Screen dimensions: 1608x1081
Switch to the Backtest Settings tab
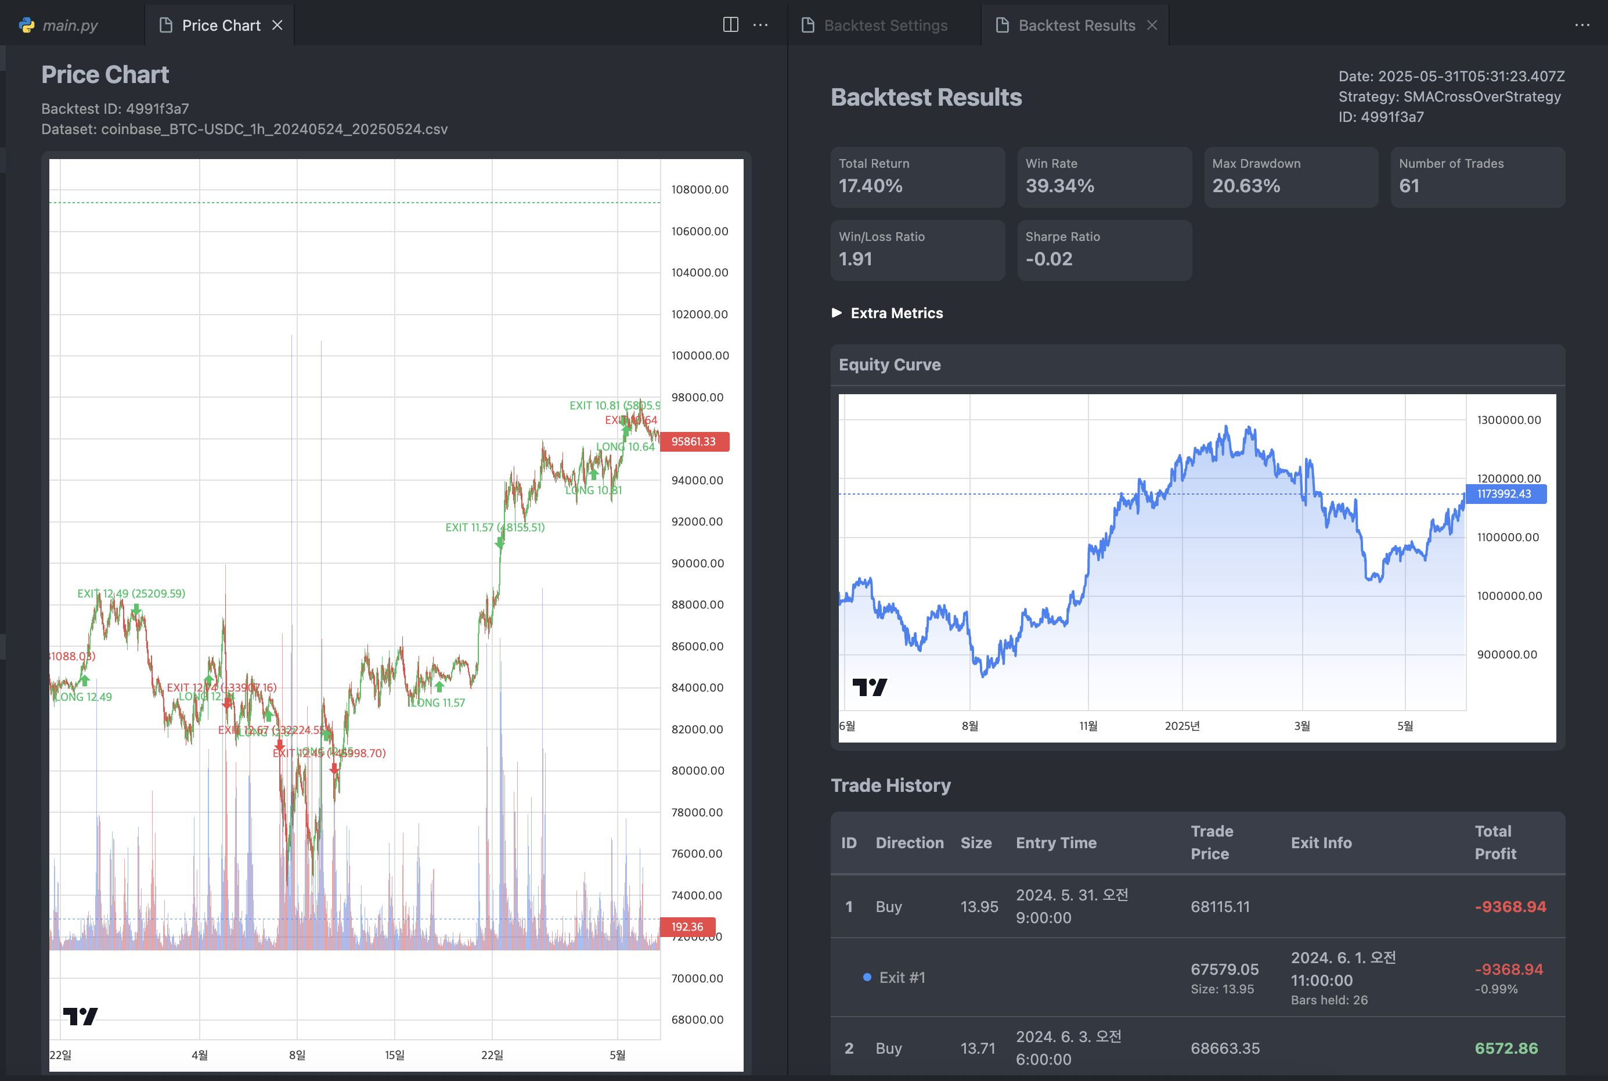(x=885, y=26)
